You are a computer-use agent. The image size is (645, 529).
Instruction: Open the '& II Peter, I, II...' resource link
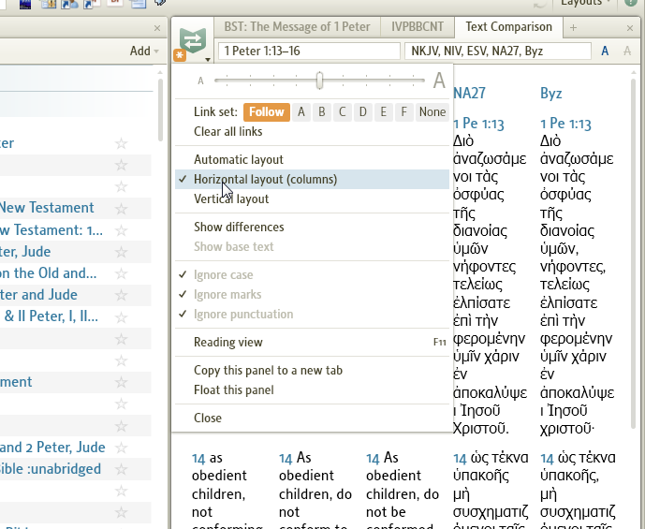pos(51,316)
